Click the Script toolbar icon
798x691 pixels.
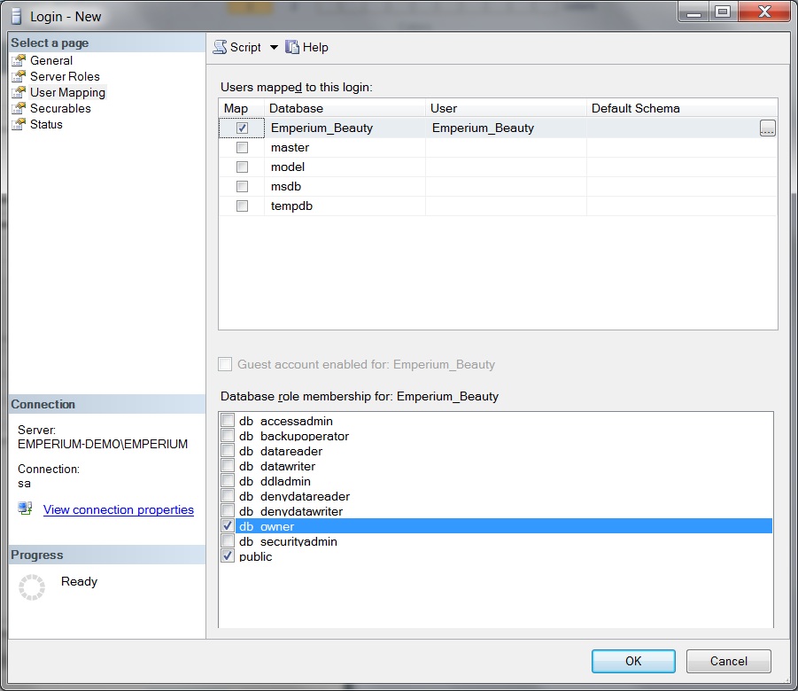point(221,48)
